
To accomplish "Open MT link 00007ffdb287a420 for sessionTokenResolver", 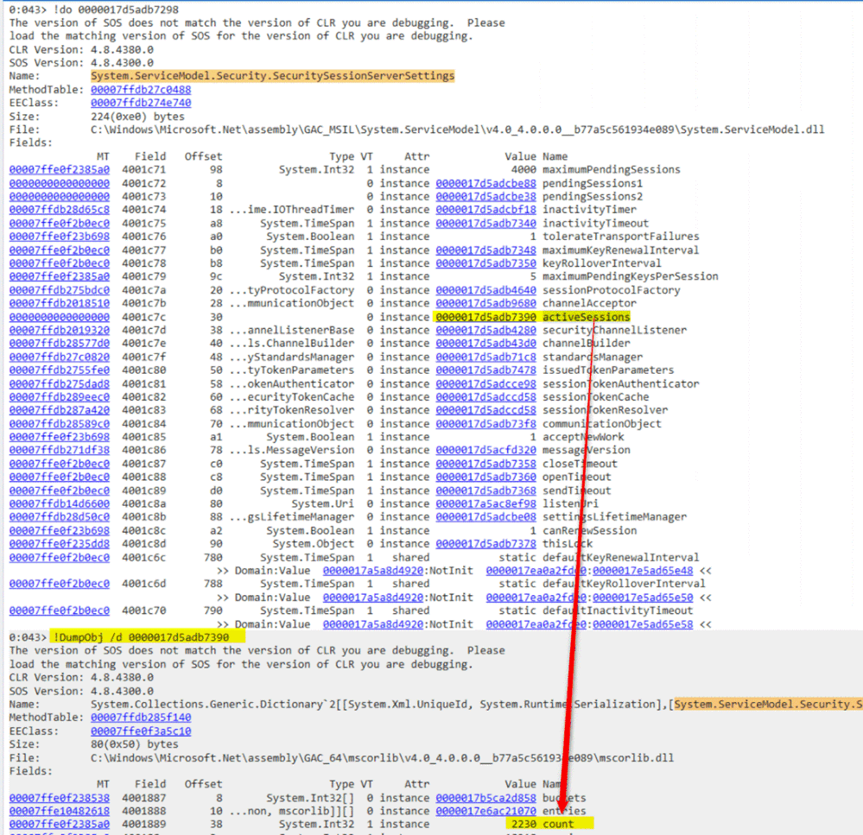I will (59, 410).
